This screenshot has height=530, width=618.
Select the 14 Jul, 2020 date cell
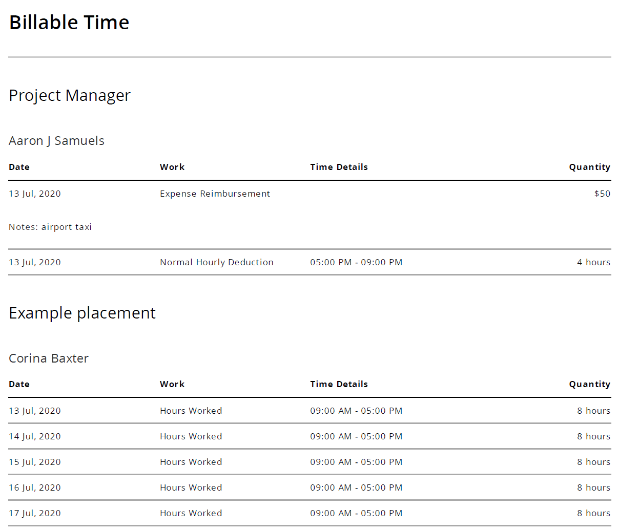pos(35,436)
